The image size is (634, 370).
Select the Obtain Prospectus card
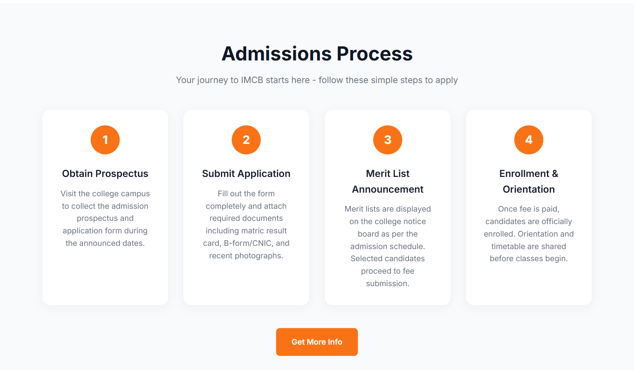(105, 207)
